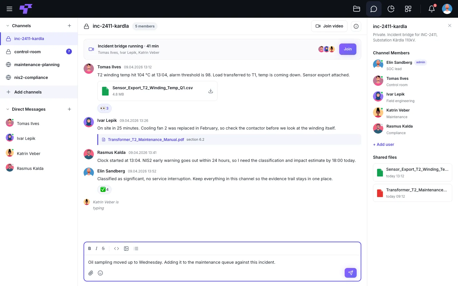Viewport: 458px width, 286px height.
Task: Show channel info with the info icon
Action: (356, 26)
